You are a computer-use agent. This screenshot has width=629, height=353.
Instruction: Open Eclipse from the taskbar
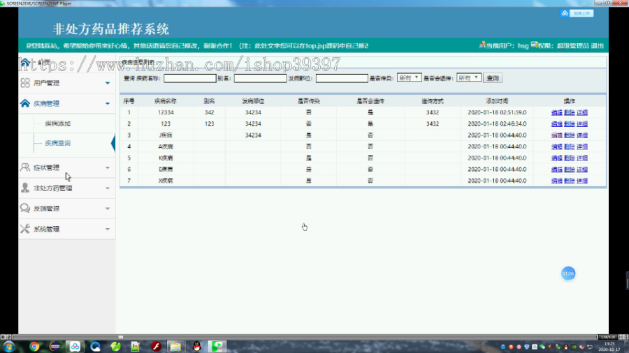pos(55,347)
